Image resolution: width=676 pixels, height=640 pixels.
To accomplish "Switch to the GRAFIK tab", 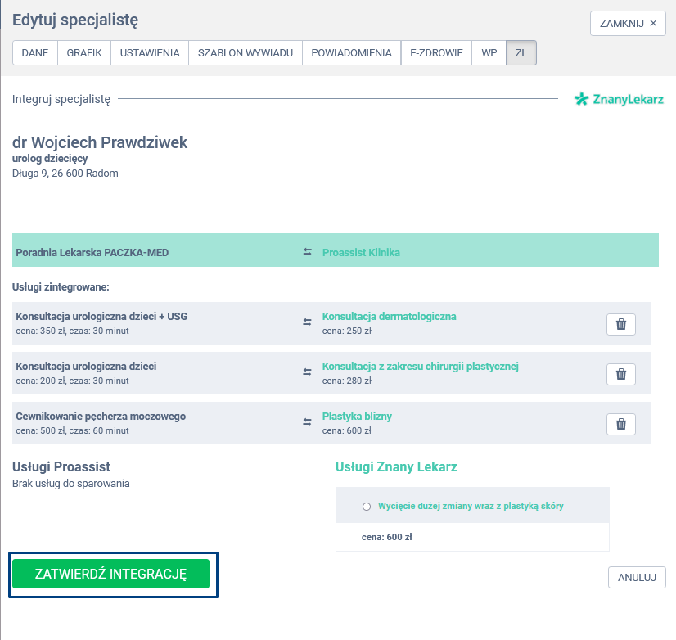I will pos(84,53).
